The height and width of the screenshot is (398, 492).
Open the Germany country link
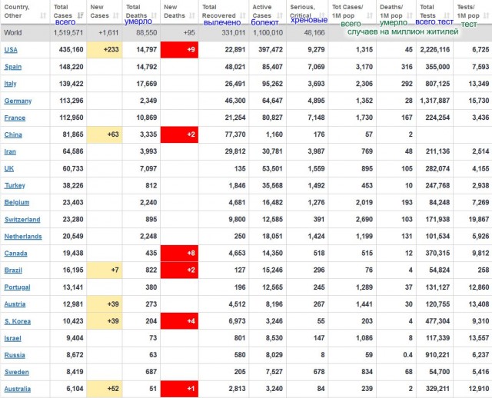18,101
